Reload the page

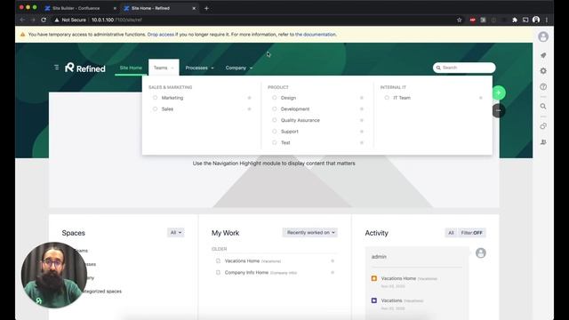pyautogui.click(x=44, y=20)
